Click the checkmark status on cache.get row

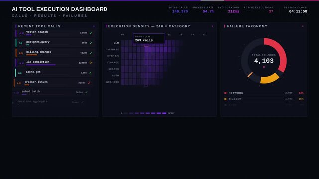[x=91, y=73]
